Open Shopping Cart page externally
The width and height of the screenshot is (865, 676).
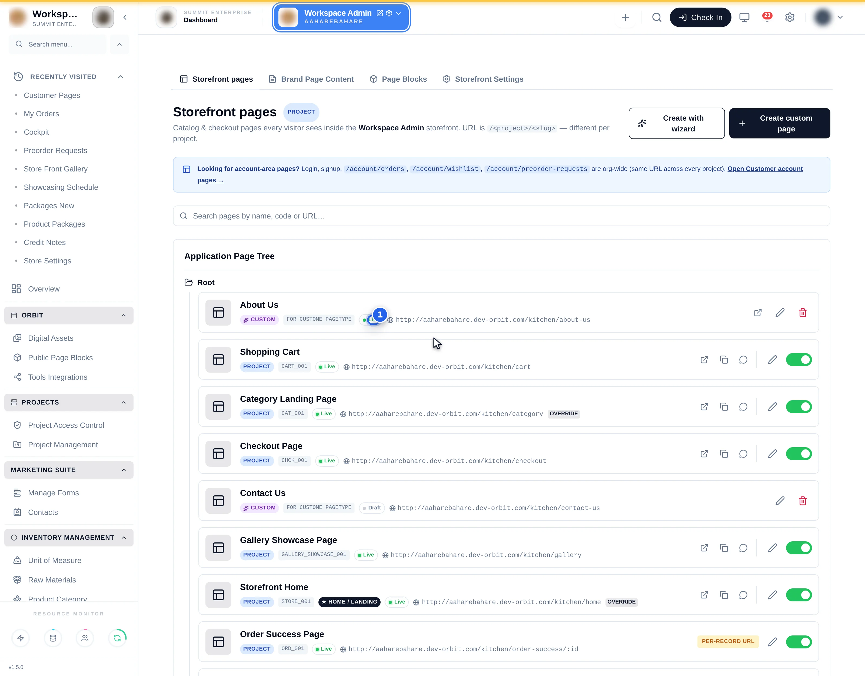pos(704,360)
